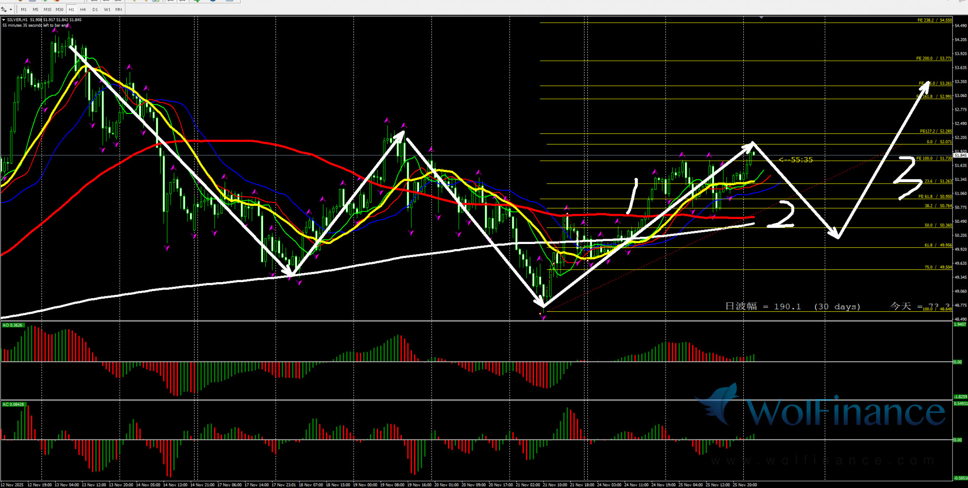Click the AC indicator label
Screen dimensions: 968x488
[13, 404]
